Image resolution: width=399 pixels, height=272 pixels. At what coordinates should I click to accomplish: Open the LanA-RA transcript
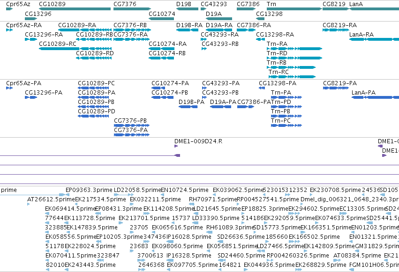coord(374,39)
